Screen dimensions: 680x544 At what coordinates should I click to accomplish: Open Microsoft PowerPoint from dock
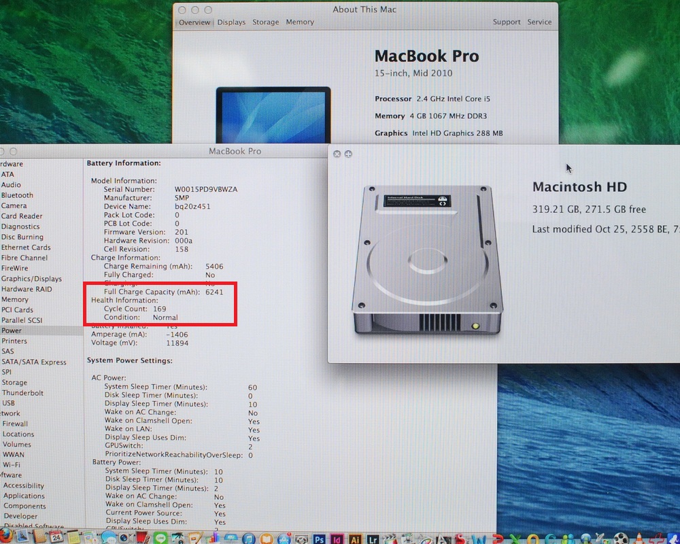point(498,539)
